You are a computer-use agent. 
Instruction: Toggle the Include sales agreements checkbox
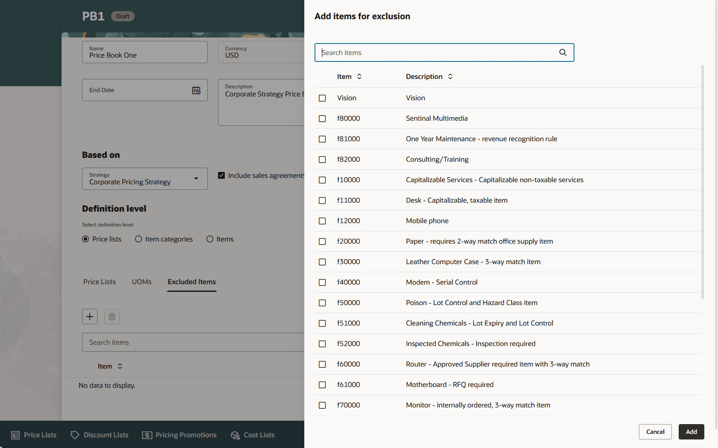click(221, 175)
